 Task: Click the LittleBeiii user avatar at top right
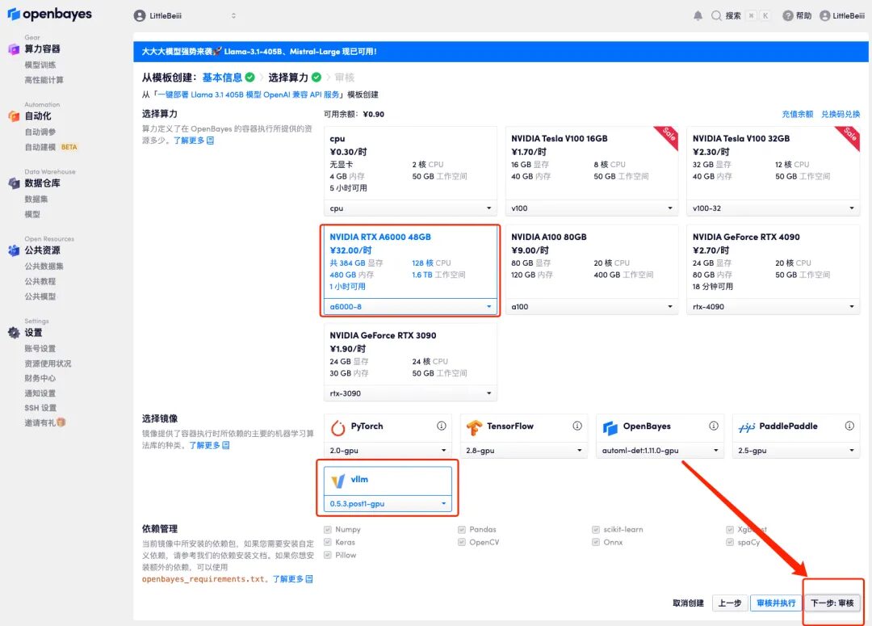[x=824, y=15]
